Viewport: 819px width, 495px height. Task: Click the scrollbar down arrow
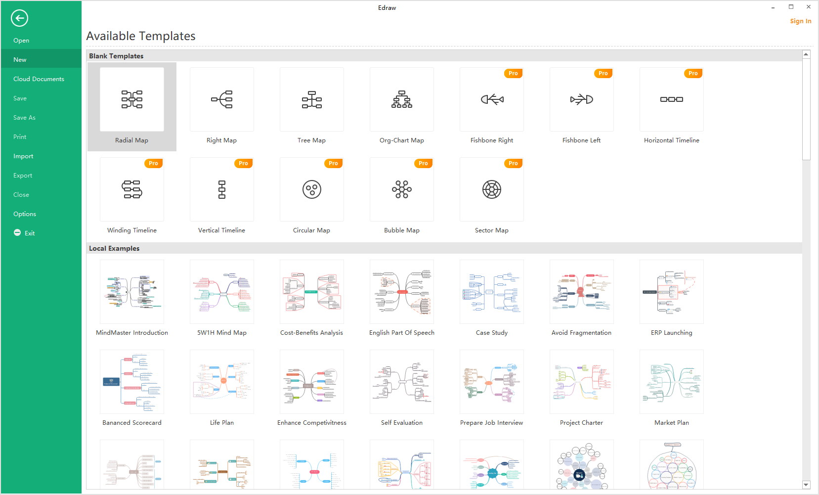806,485
